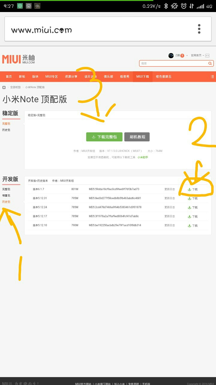This screenshot has width=216, height=385.
Task: Select 完整包 under 稳定版
Action: point(6,124)
